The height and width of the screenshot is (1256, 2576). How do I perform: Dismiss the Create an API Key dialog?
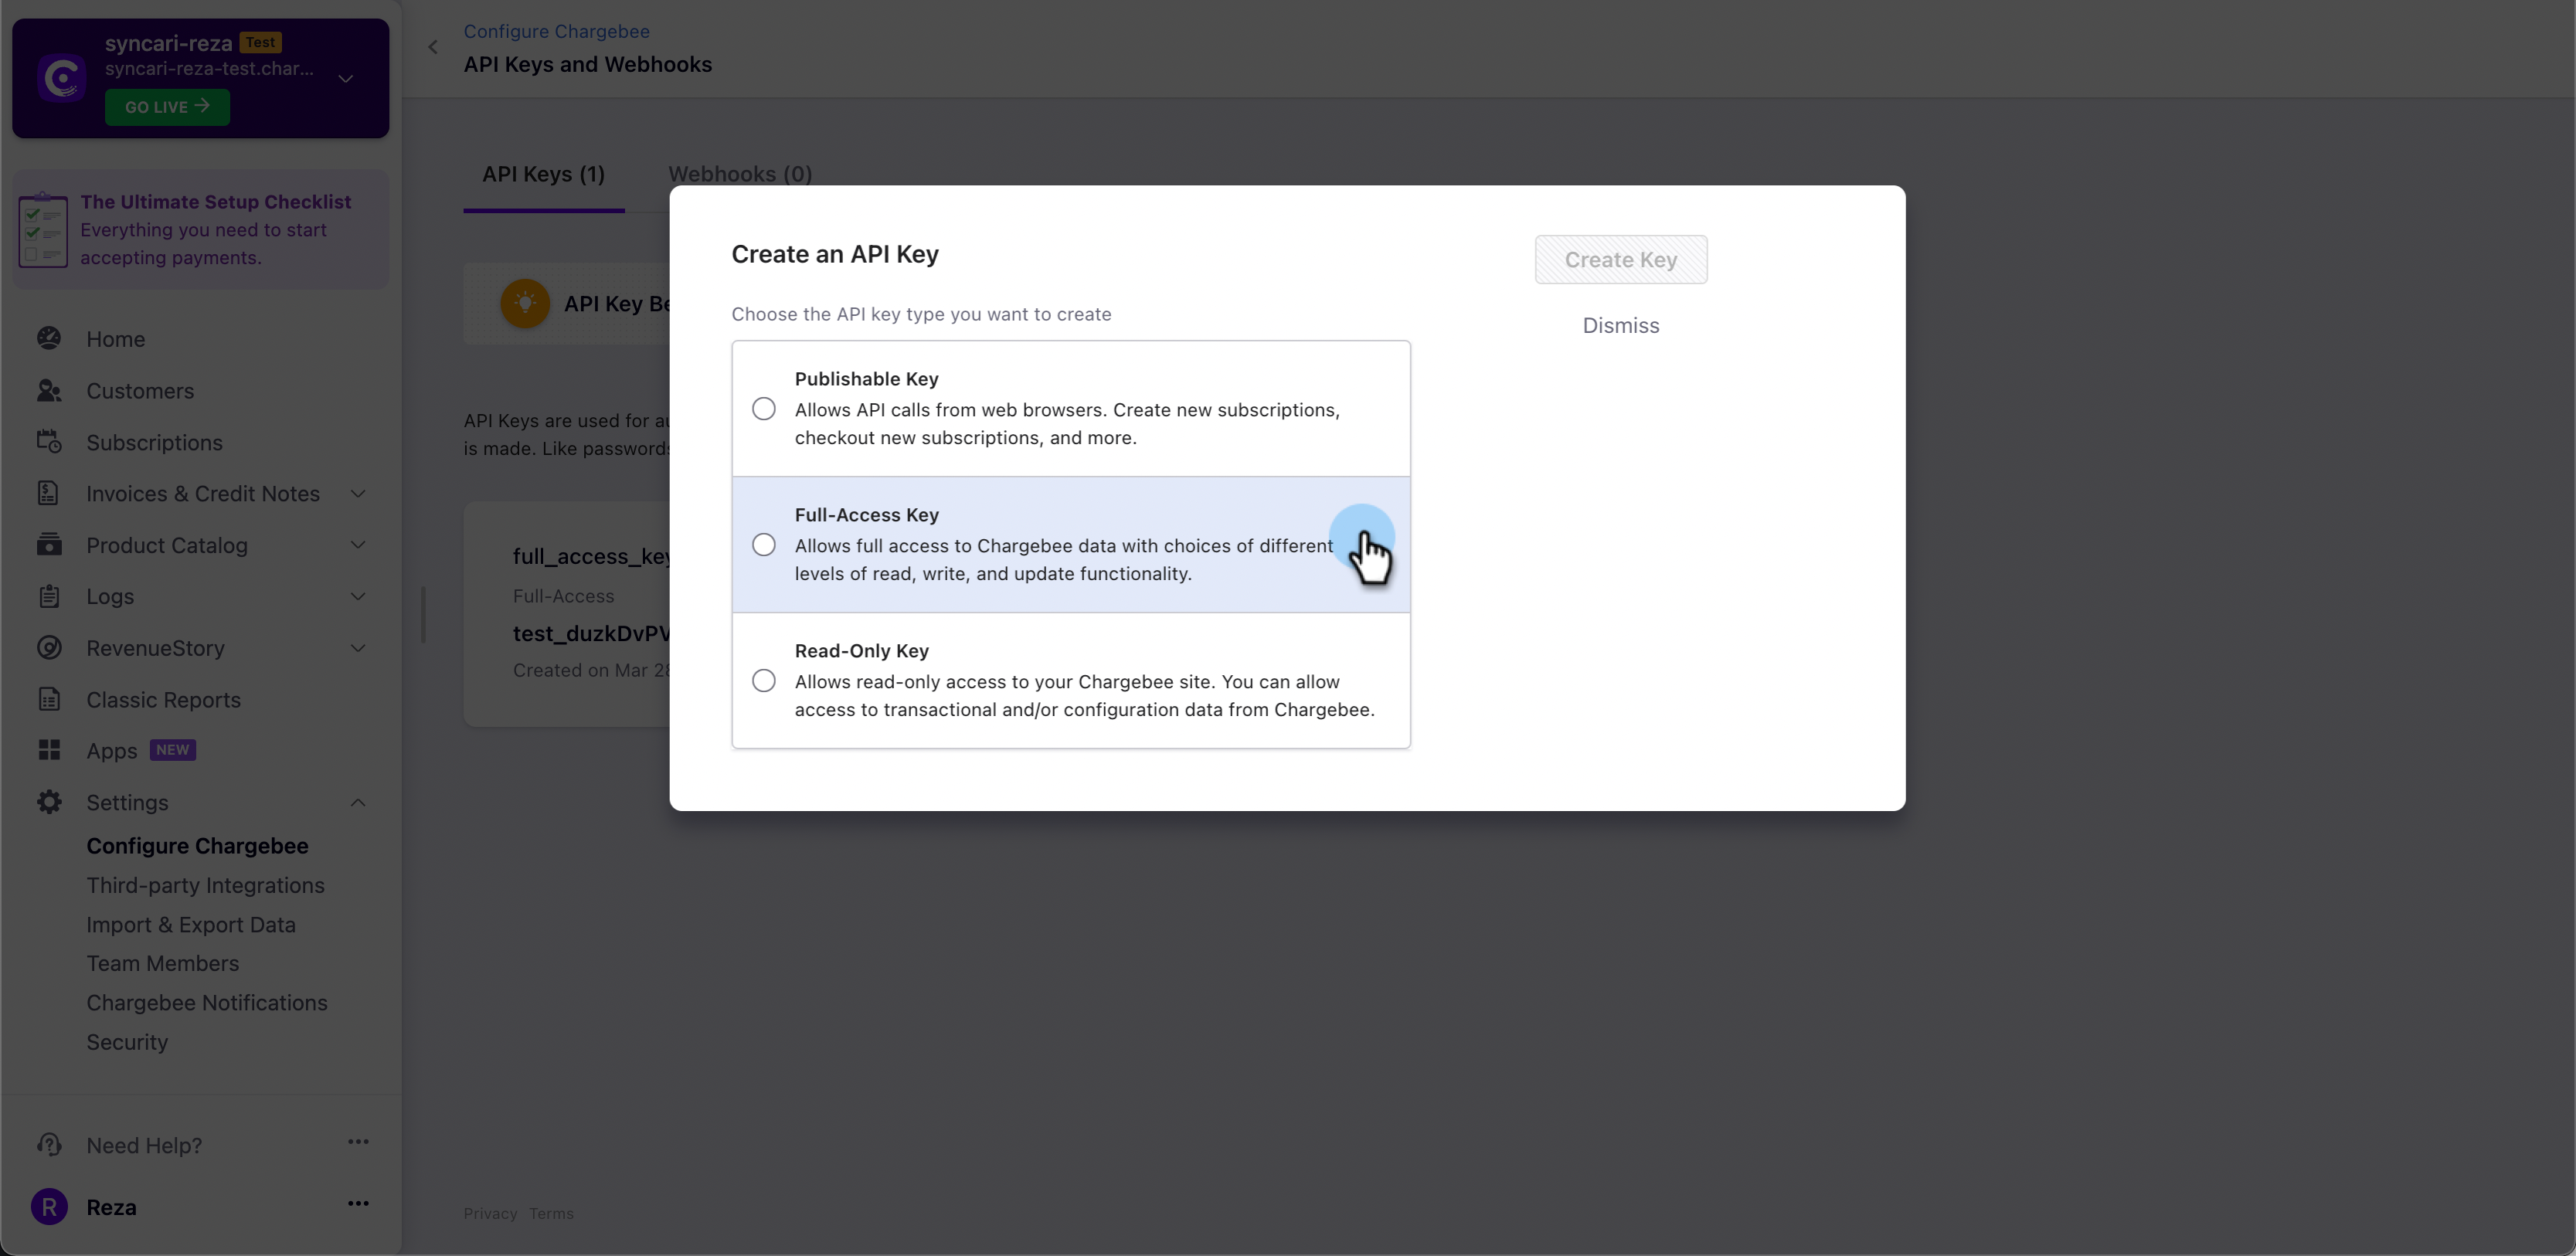[x=1621, y=326]
